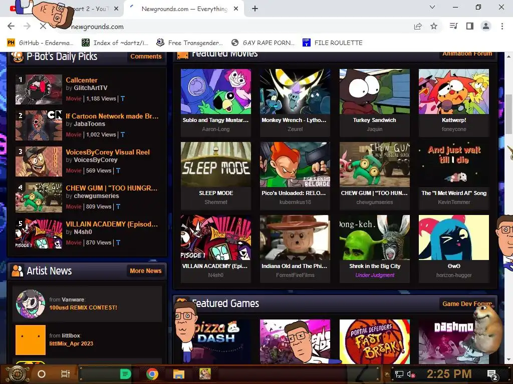The width and height of the screenshot is (513, 384).
Task: Click the Callcenter thumbnail in Daily Picks
Action: point(39,89)
